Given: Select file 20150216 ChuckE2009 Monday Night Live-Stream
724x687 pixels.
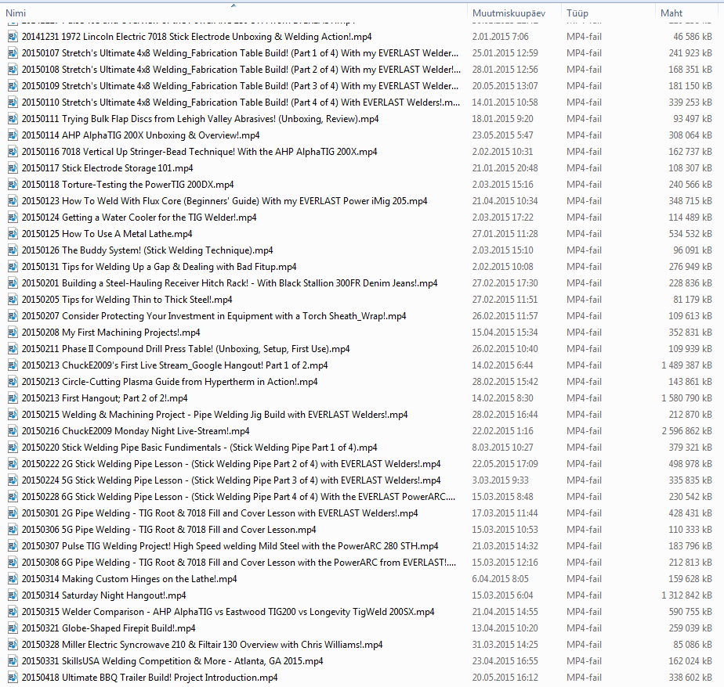Looking at the screenshot, I should tap(136, 431).
